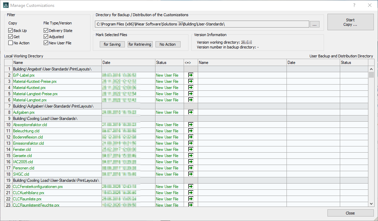Select the Material-Kurztext-Preise.prx row name
Viewport: 378px width, 221px height.
click(35, 81)
